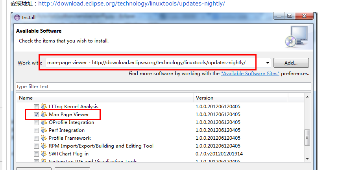Open the linuxtools updates-nightly URL link above dialog
338x170 pixels.
pos(131,4)
